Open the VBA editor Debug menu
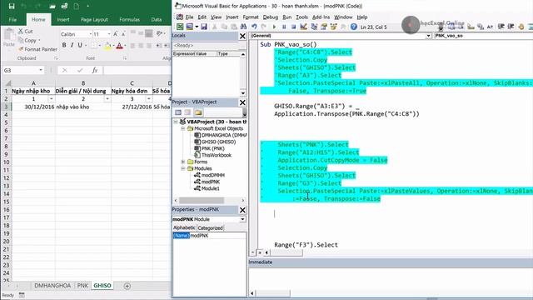 [x=271, y=17]
